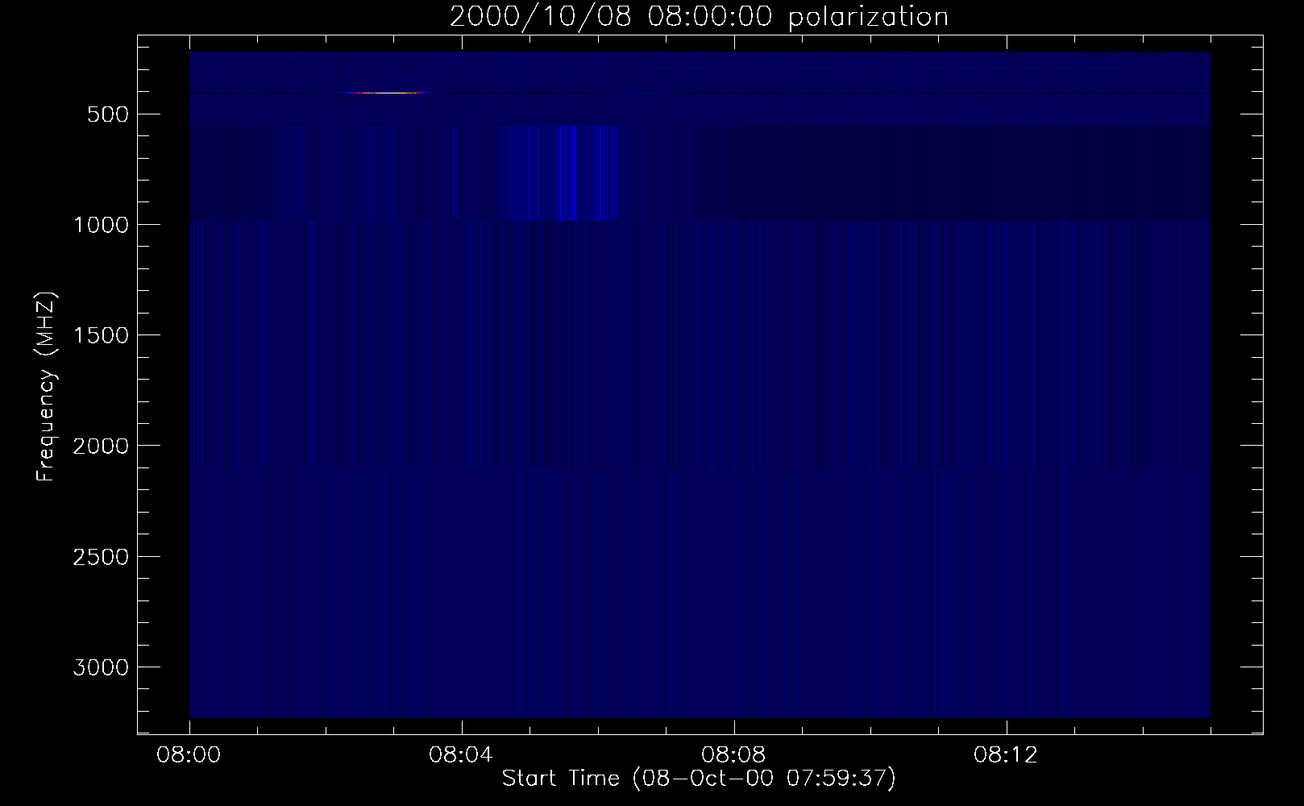Click the bright blue striped burst between 08:04 and 08:06

pyautogui.click(x=558, y=172)
